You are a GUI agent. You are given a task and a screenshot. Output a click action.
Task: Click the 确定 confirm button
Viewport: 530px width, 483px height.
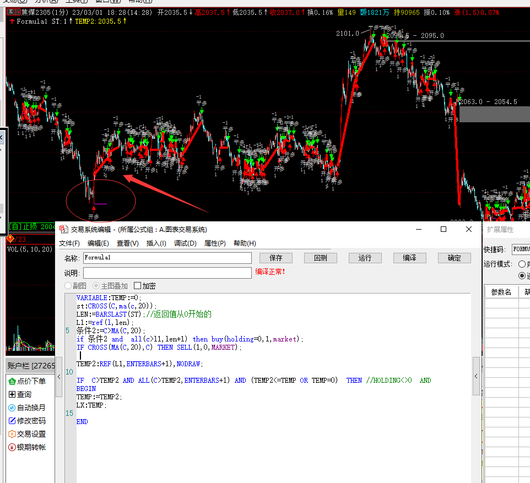point(455,258)
